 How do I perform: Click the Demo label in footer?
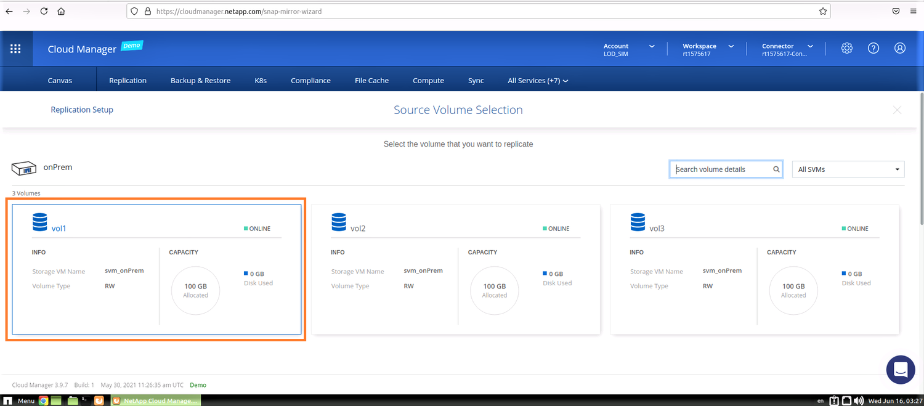(198, 385)
